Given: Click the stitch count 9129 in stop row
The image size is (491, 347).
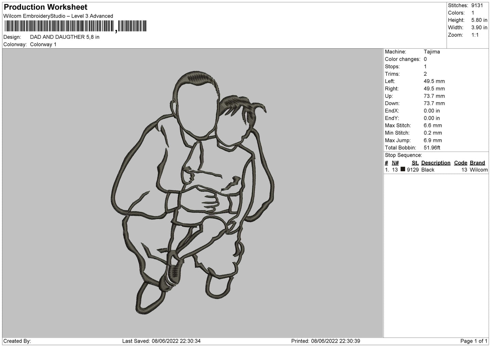Looking at the screenshot, I should click(x=413, y=170).
